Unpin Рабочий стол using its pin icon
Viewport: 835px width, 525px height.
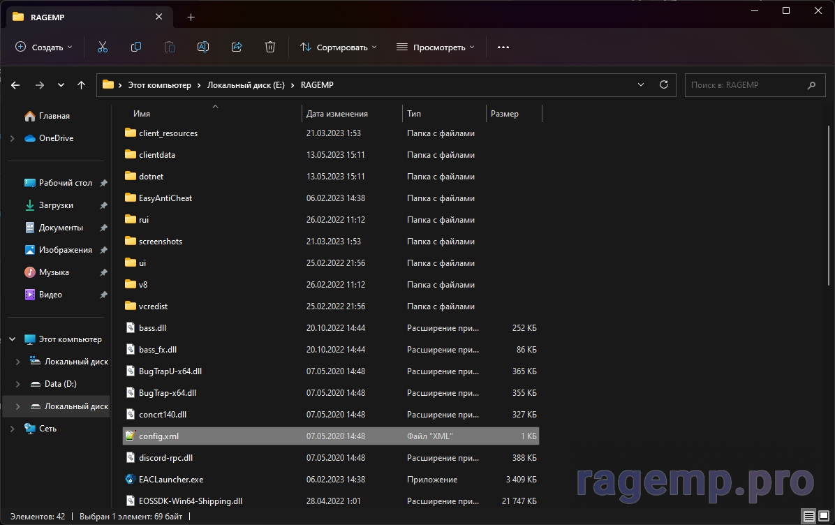104,183
